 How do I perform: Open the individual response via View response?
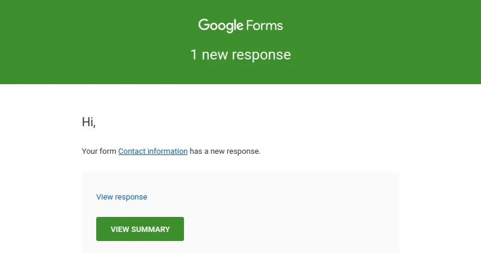click(x=121, y=197)
